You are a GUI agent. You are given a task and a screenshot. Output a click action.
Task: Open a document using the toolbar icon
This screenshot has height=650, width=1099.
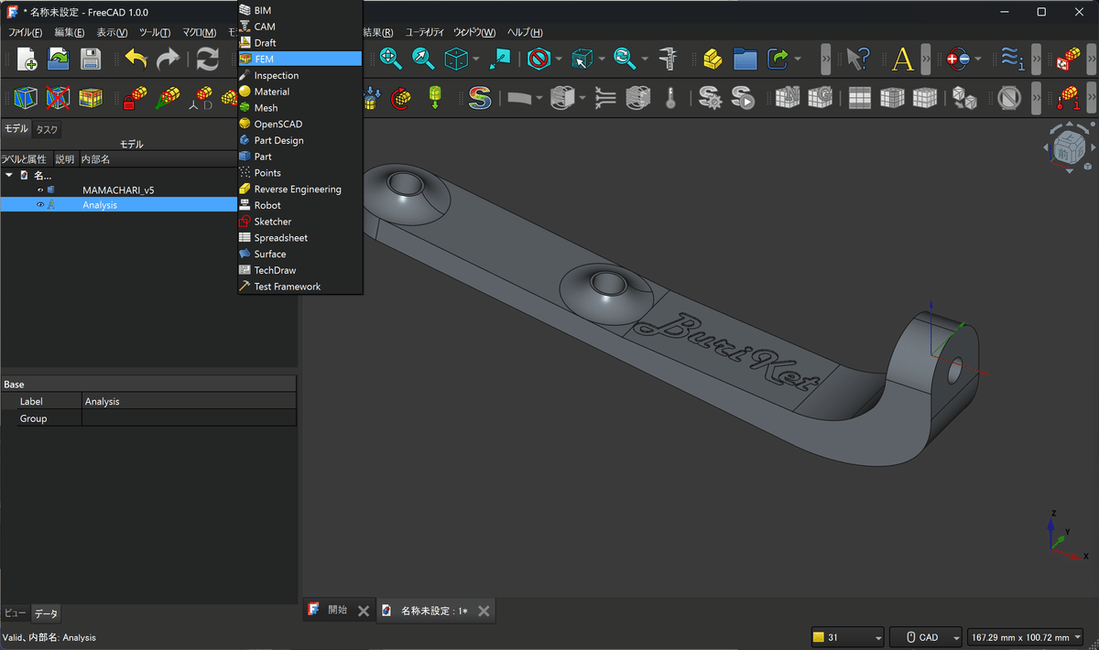[x=59, y=60]
